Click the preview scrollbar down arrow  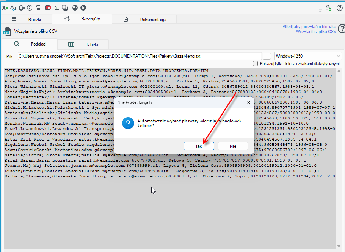tap(339, 246)
